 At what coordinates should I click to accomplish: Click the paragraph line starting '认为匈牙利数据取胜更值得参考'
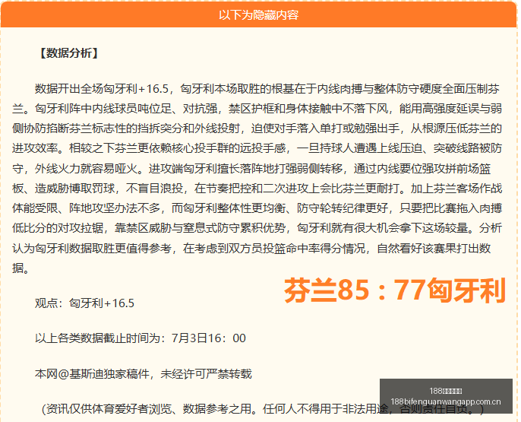click(251, 248)
